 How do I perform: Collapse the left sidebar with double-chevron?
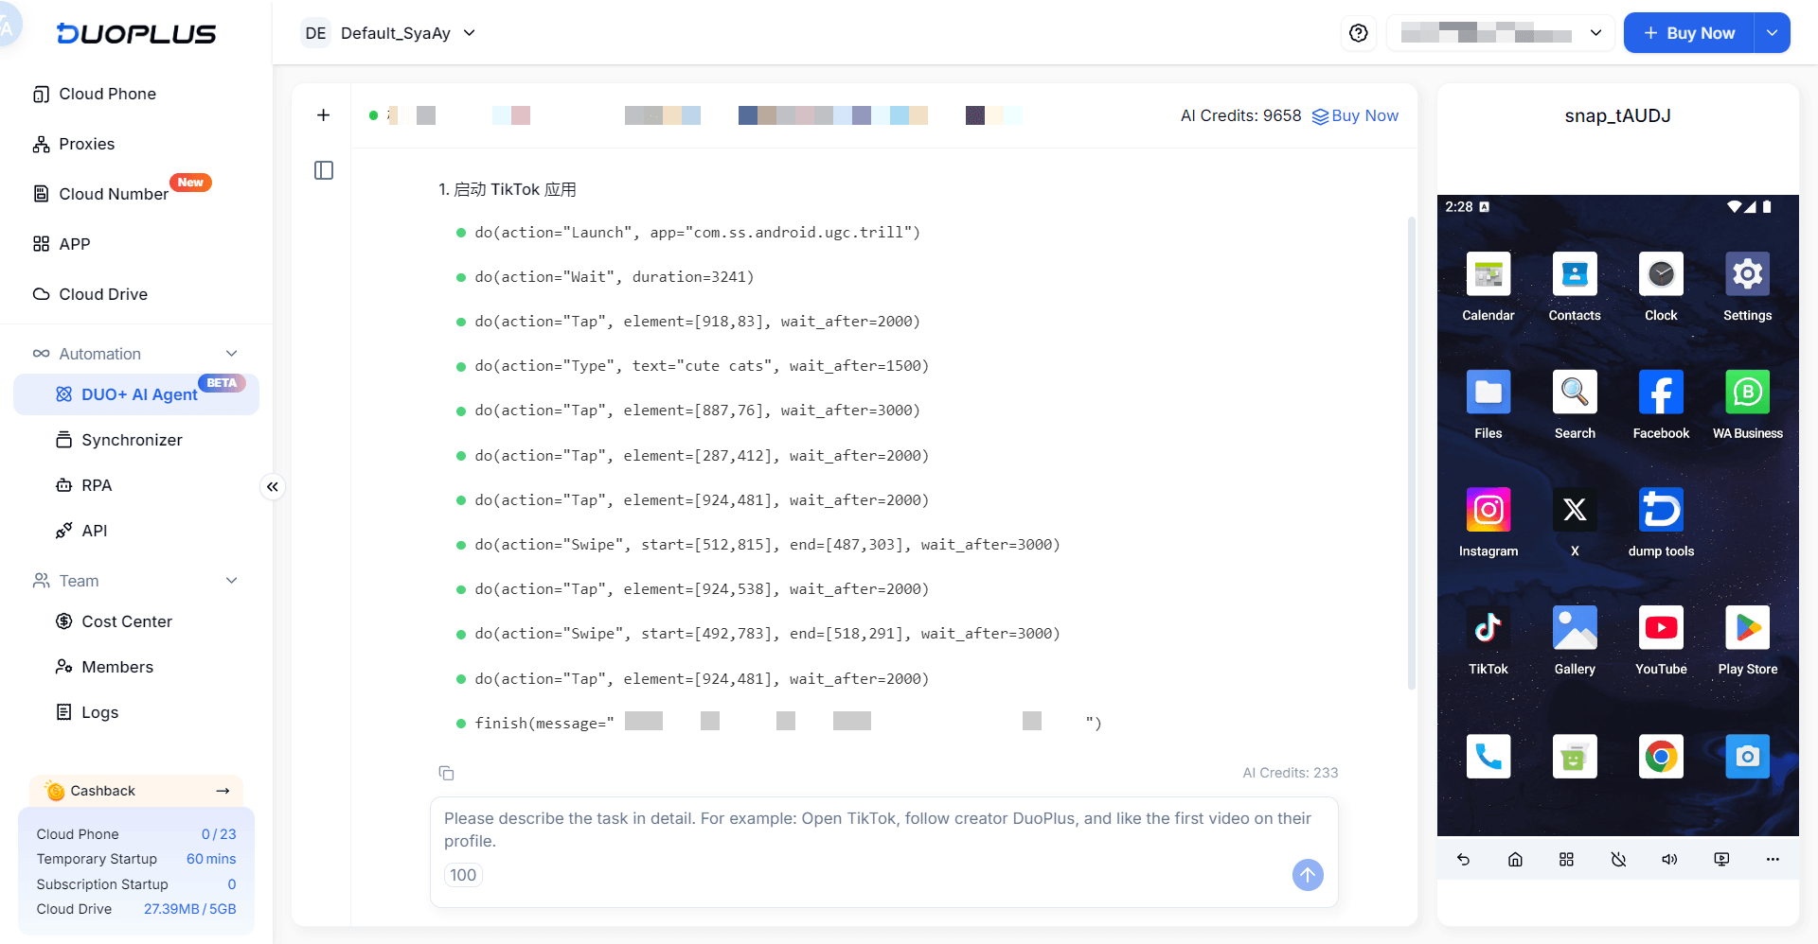[273, 487]
